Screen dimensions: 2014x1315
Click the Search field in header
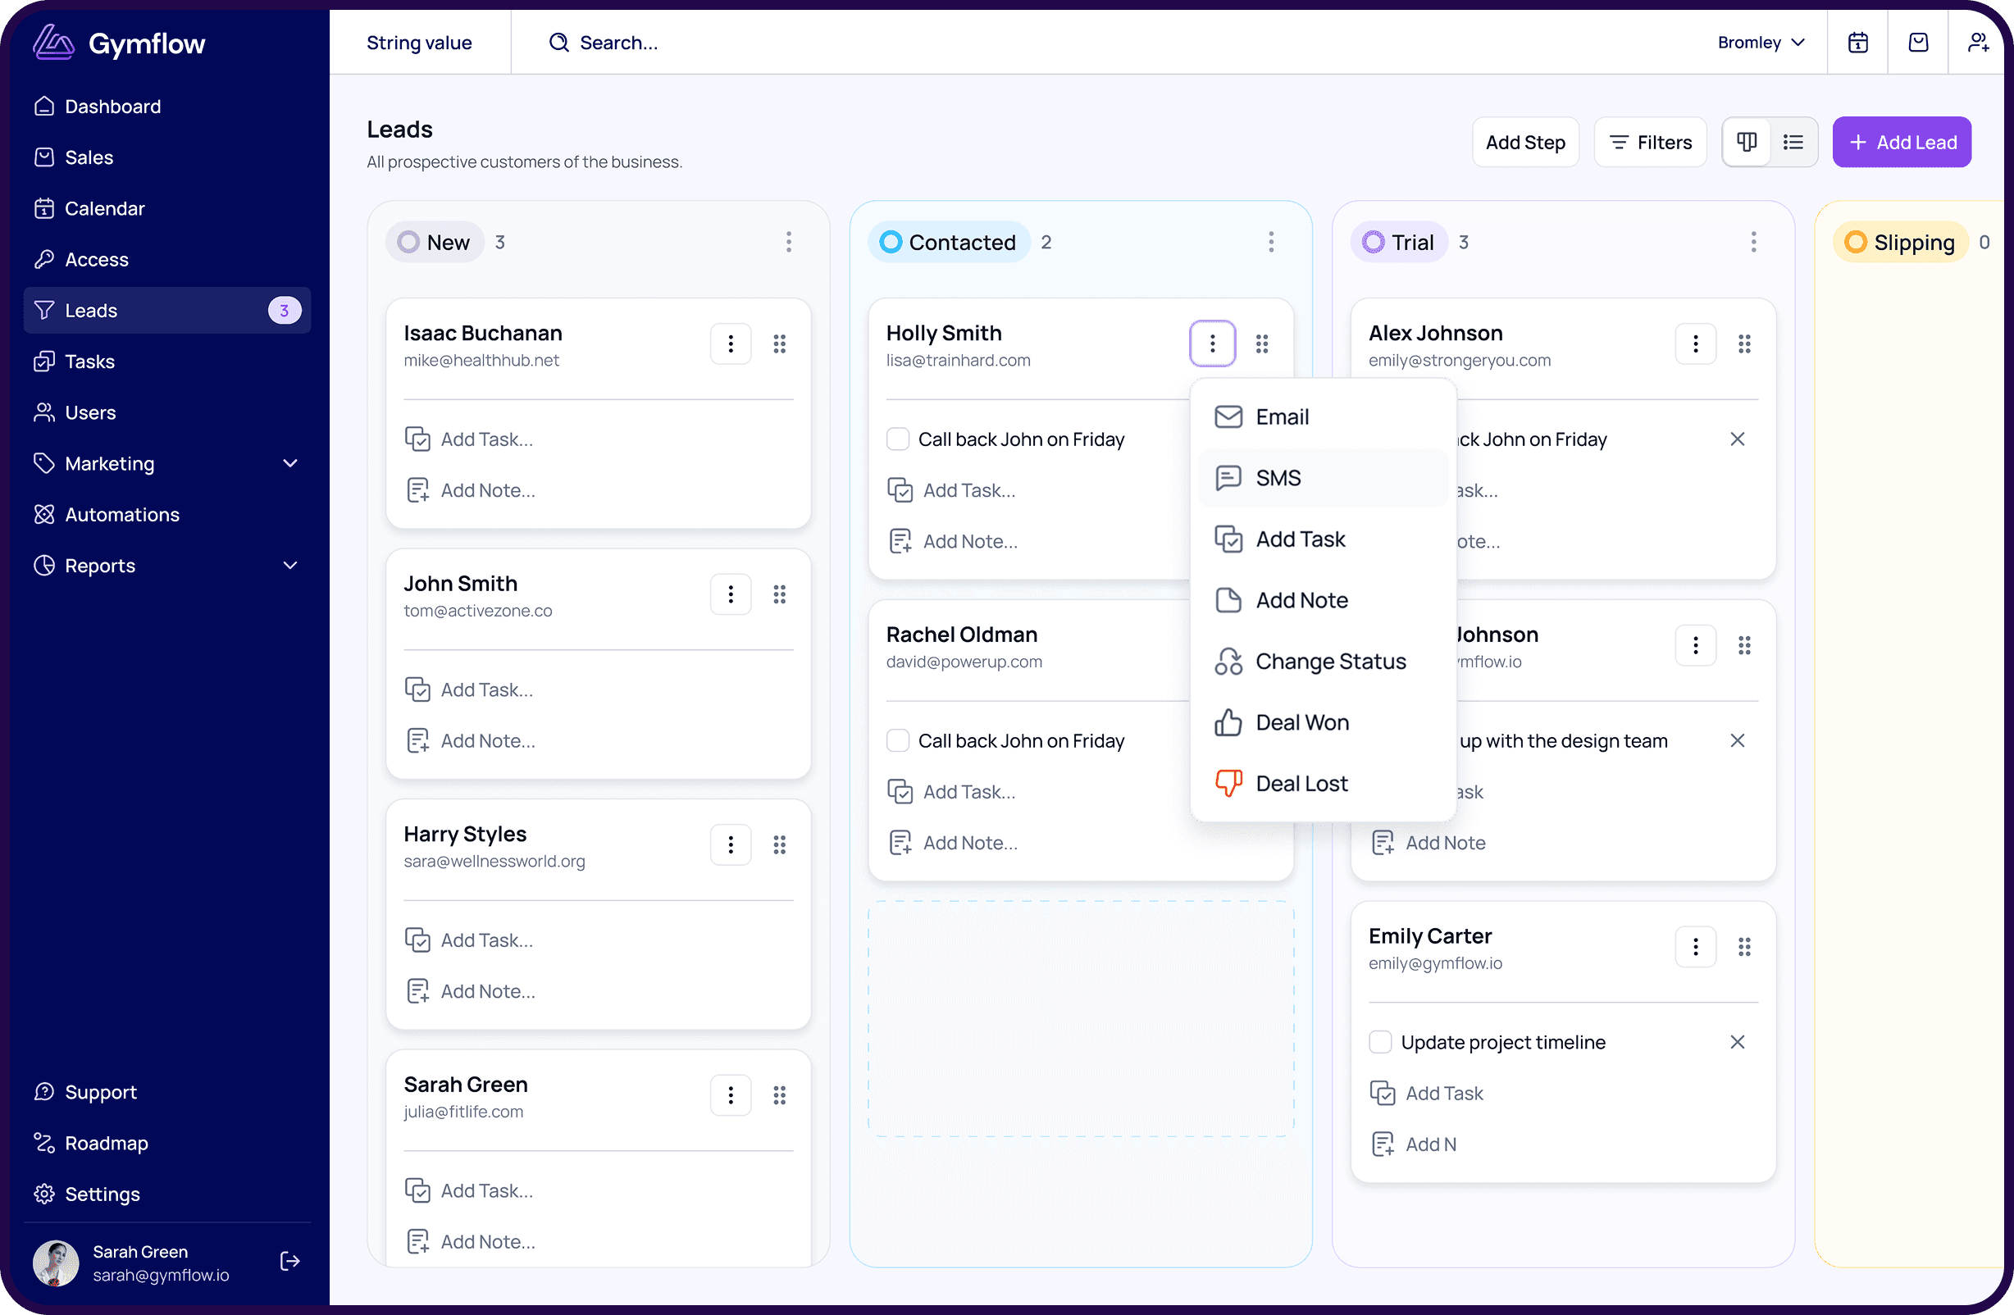click(x=617, y=43)
